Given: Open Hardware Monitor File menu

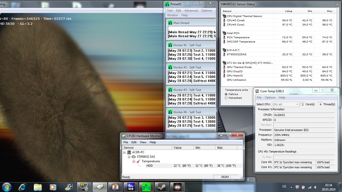Looking at the screenshot, I should pyautogui.click(x=126, y=142).
